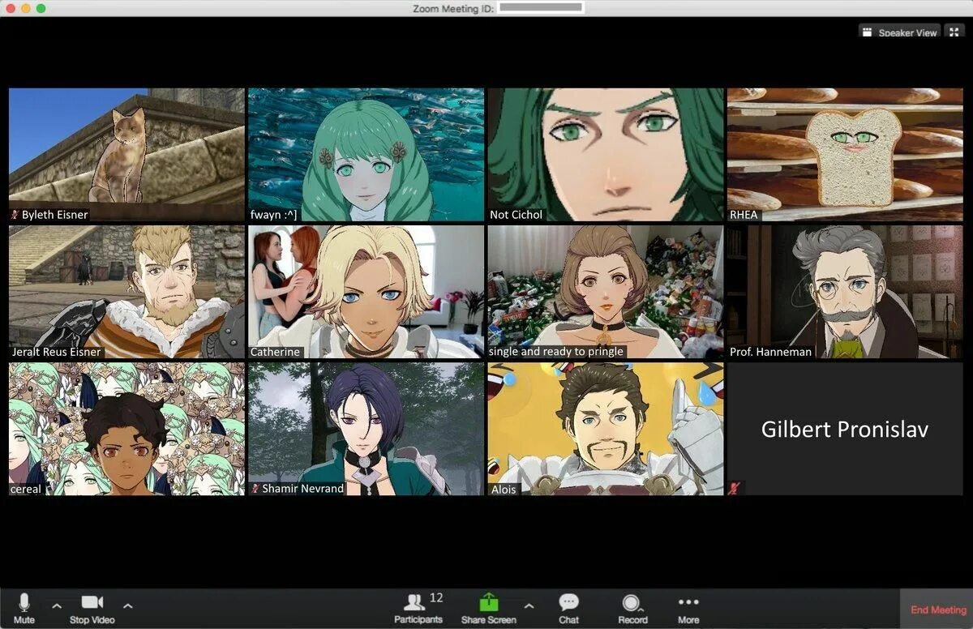Close the Zoom window with red button
This screenshot has height=629, width=973.
click(11, 8)
